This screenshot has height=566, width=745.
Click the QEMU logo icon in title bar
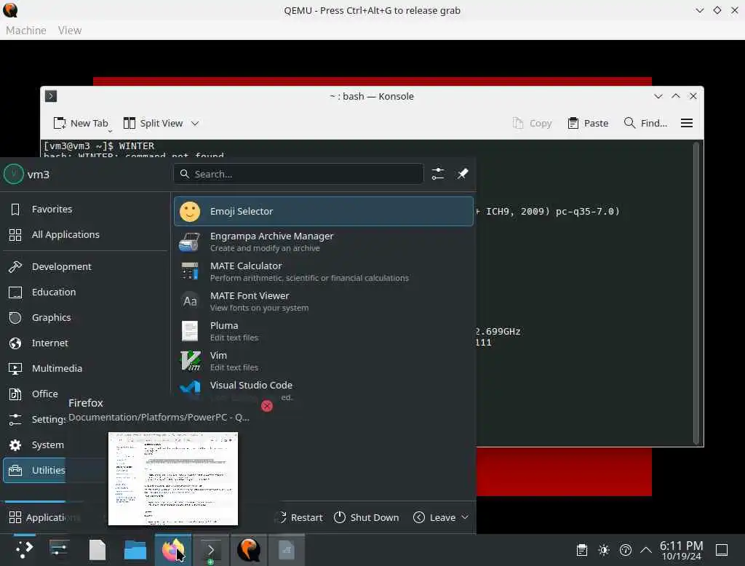[x=10, y=10]
